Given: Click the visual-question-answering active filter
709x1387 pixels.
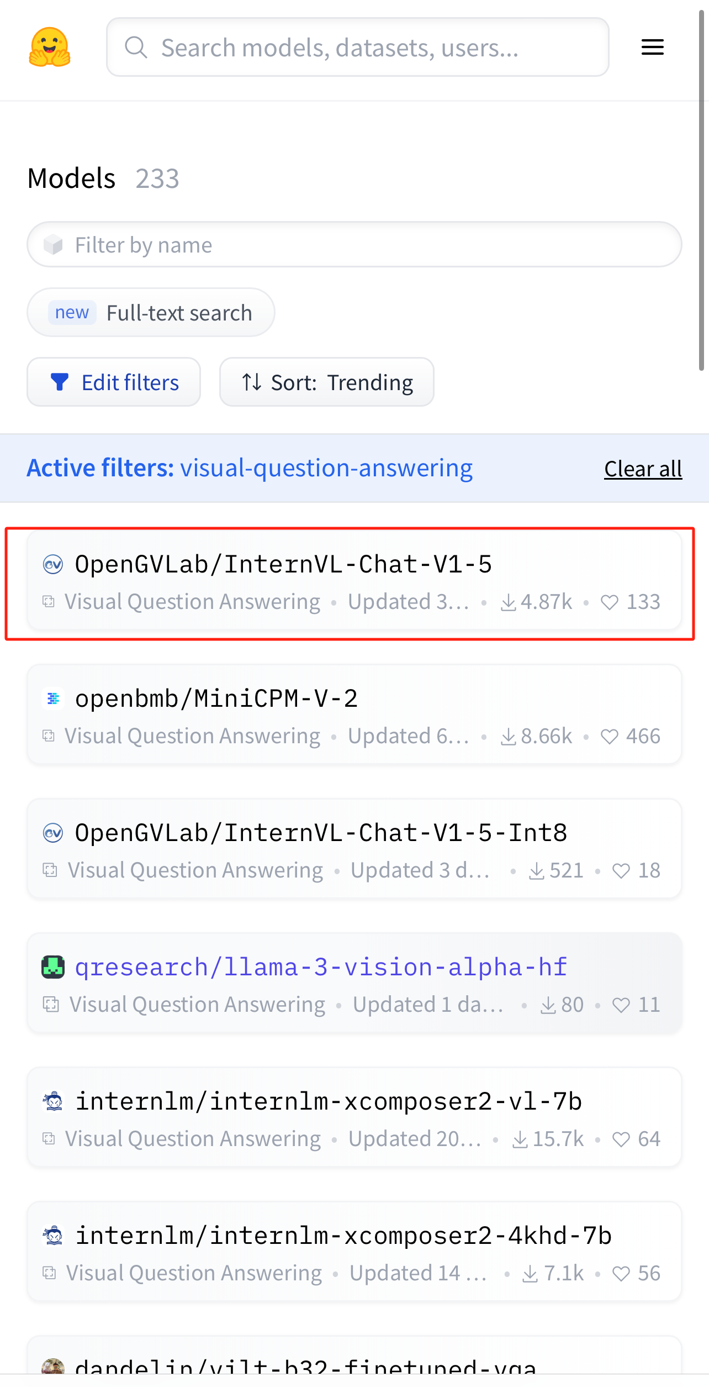Looking at the screenshot, I should click(x=326, y=468).
